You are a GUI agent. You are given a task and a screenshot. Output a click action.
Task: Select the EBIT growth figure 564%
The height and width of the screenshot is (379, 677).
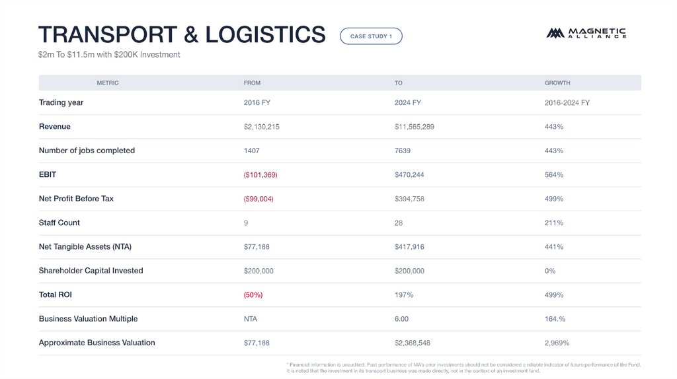click(554, 175)
